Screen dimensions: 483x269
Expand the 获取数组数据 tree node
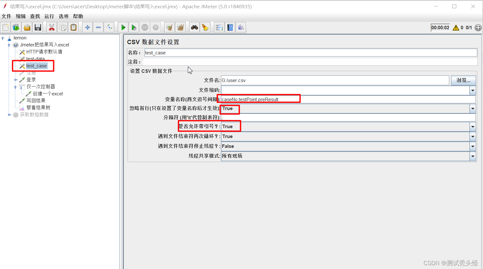coord(9,115)
